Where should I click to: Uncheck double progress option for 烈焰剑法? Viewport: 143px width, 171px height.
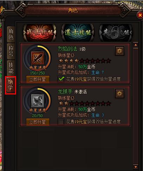[x=61, y=79]
